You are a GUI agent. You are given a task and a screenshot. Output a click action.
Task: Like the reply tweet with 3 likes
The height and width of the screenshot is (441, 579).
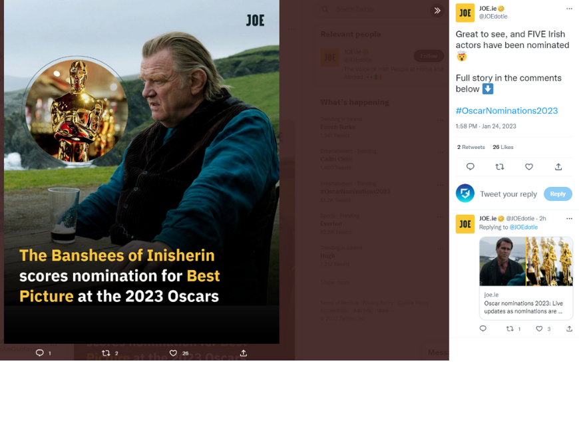point(539,329)
